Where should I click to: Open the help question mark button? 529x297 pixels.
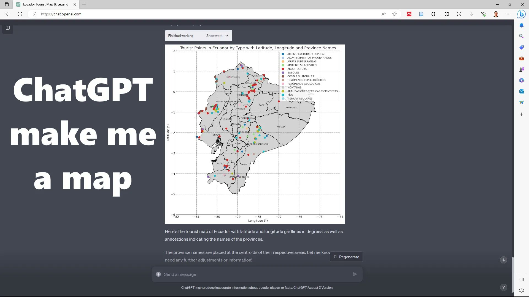pos(504,287)
